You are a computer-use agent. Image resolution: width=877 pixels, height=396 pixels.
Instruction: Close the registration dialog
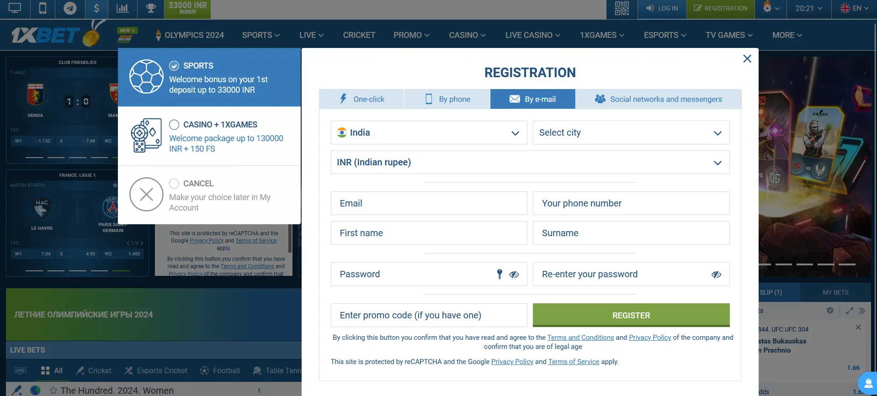pyautogui.click(x=747, y=58)
